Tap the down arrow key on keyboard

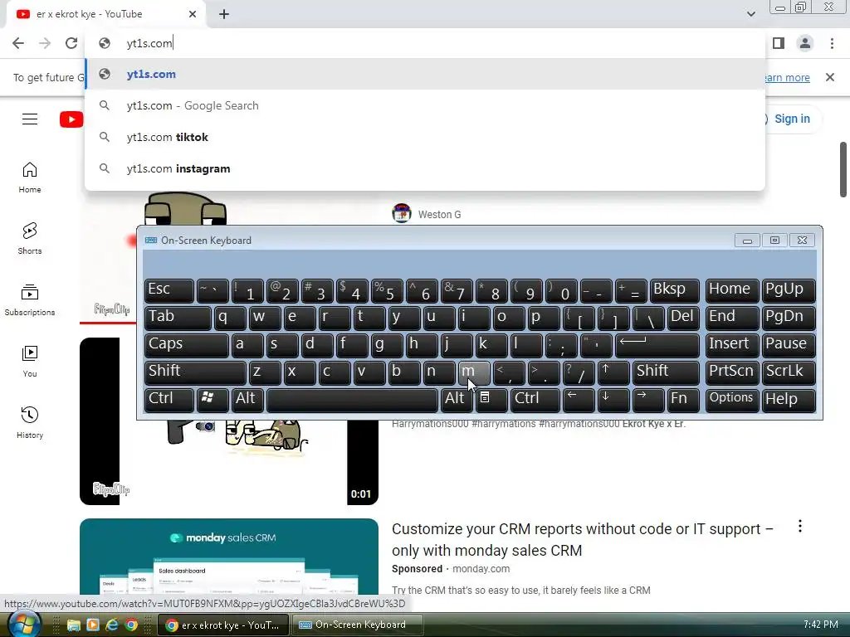pos(613,400)
